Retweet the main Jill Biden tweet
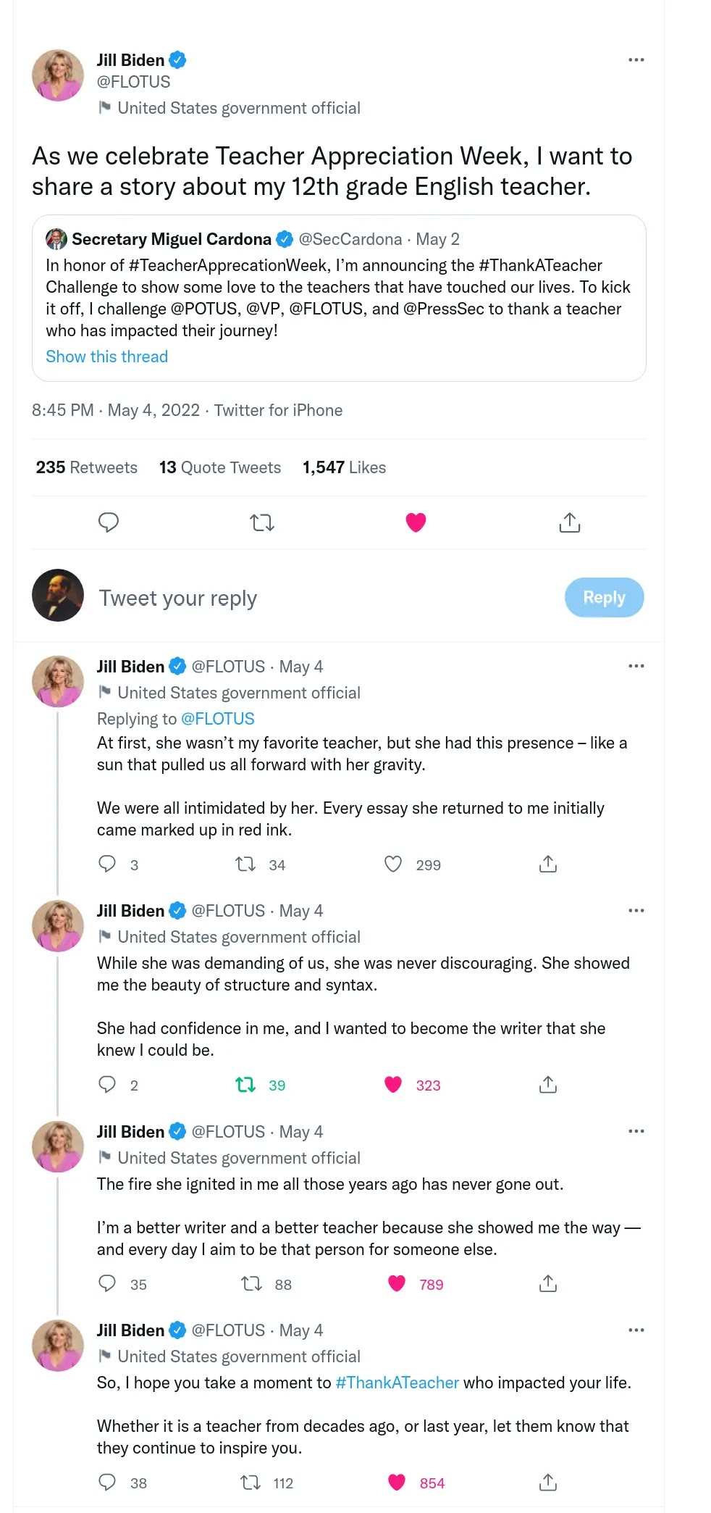The width and height of the screenshot is (711, 1513). (261, 522)
